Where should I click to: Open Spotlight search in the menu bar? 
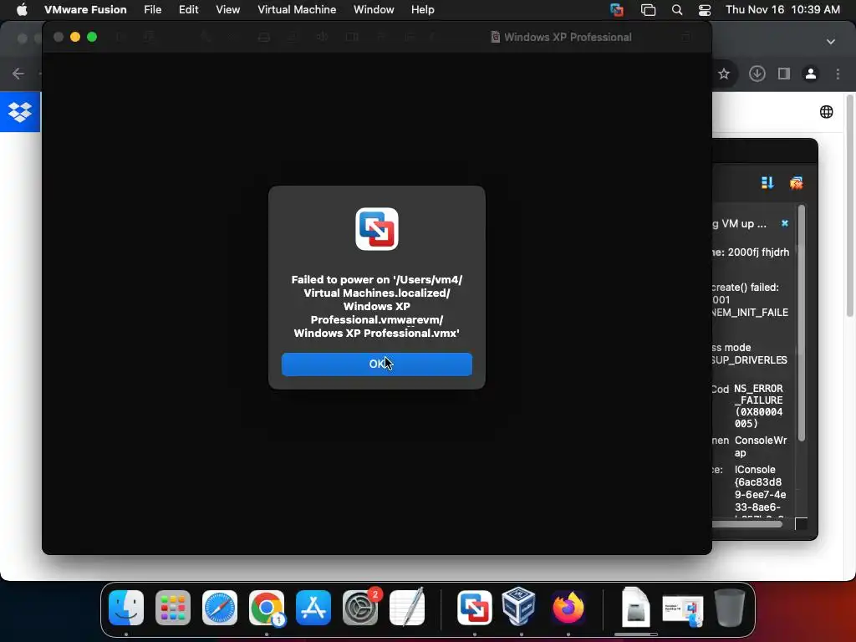[677, 10]
